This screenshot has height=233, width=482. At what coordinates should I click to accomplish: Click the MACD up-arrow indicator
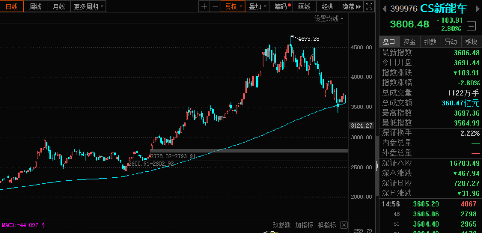(43, 225)
